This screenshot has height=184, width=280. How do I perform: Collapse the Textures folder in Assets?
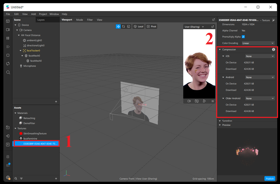[x=15, y=128]
